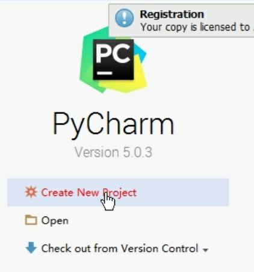Screen dimensions: 254x272
Task: Select Check out from Version Control text
Action: pos(120,248)
